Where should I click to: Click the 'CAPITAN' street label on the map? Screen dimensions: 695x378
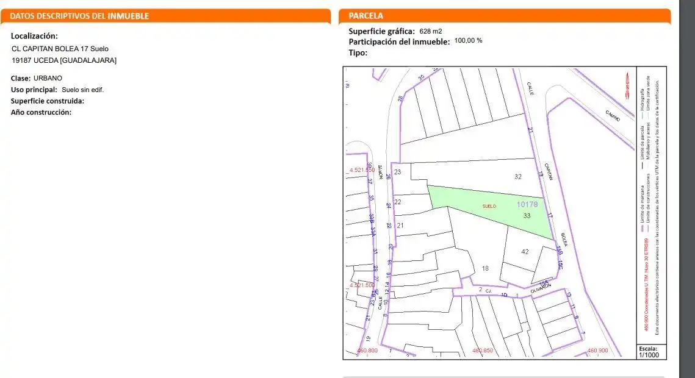pyautogui.click(x=549, y=172)
